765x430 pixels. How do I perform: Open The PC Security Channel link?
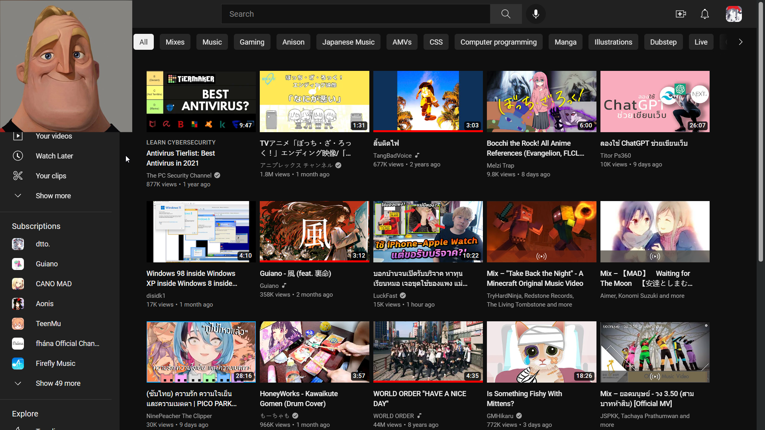click(x=179, y=175)
